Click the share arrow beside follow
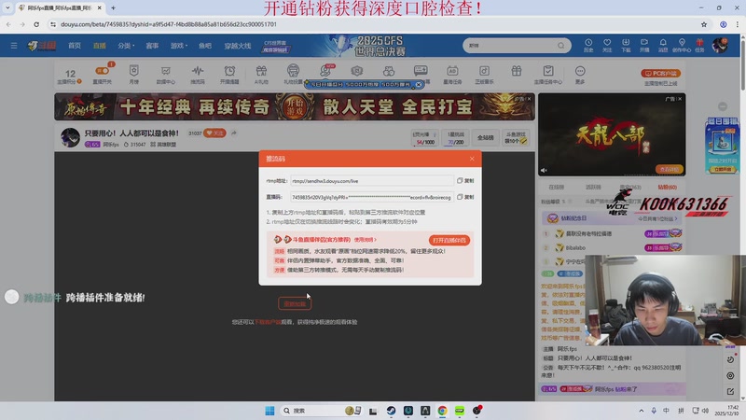The width and height of the screenshot is (746, 420). (x=234, y=133)
